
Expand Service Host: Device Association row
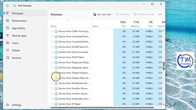pyautogui.click(x=52, y=52)
